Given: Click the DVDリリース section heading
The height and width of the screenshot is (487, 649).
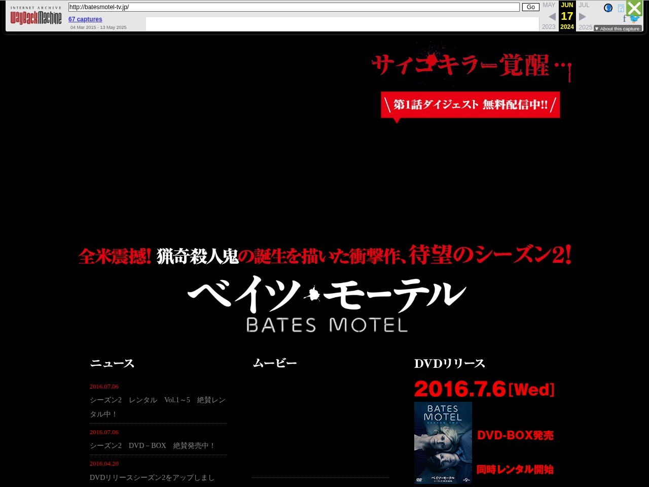Looking at the screenshot, I should tap(450, 363).
